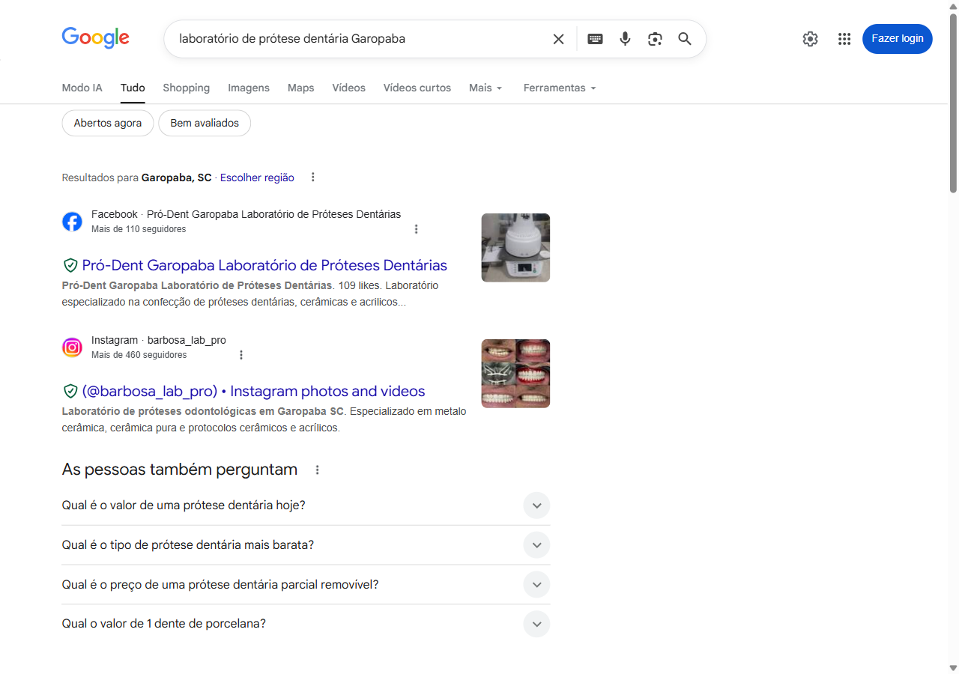This screenshot has width=959, height=674.
Task: Switch to Vídeos curtos tab
Action: [x=417, y=88]
